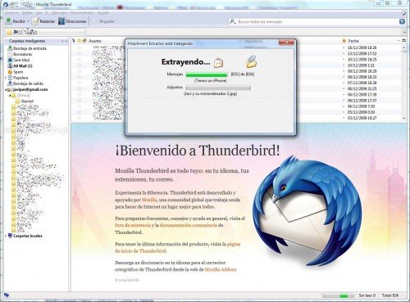Click the blue clear-search icon

(402, 21)
